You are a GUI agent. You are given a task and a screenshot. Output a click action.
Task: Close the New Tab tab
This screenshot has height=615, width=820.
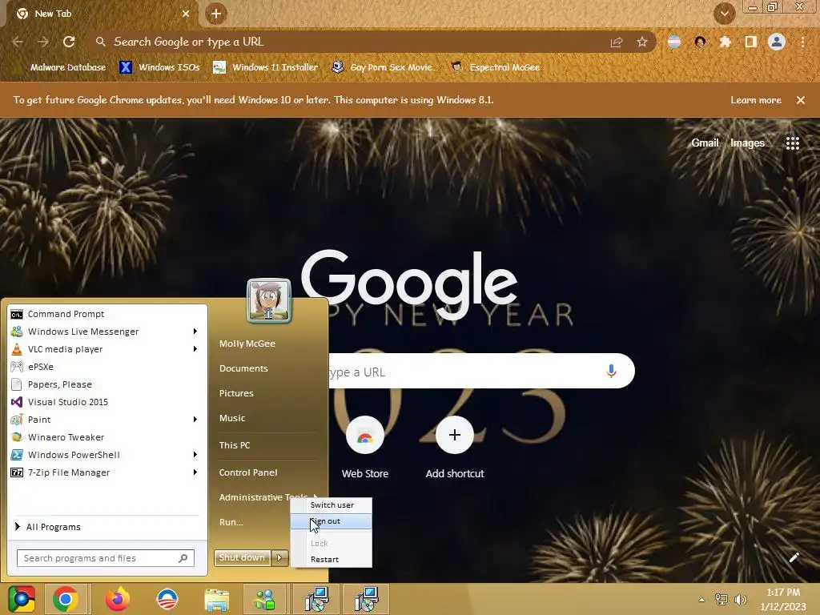[186, 14]
